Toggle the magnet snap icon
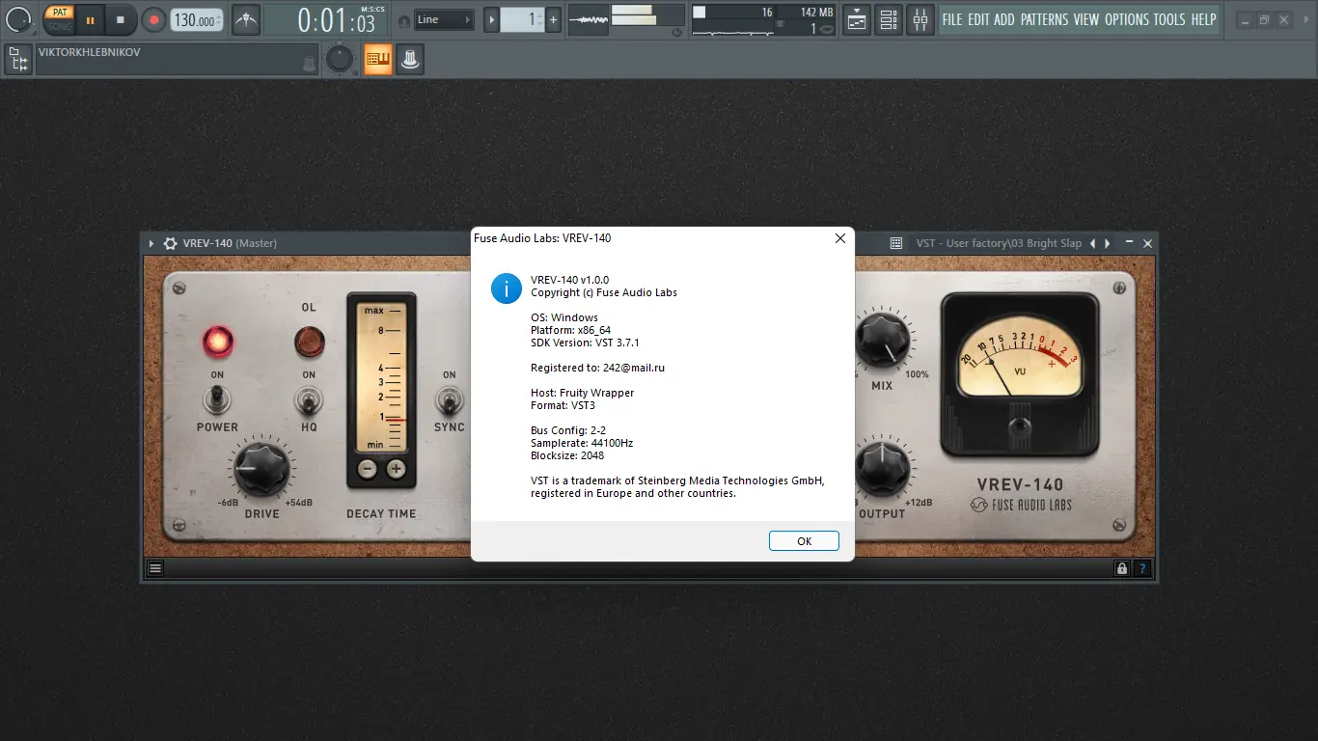The image size is (1318, 741). click(403, 20)
